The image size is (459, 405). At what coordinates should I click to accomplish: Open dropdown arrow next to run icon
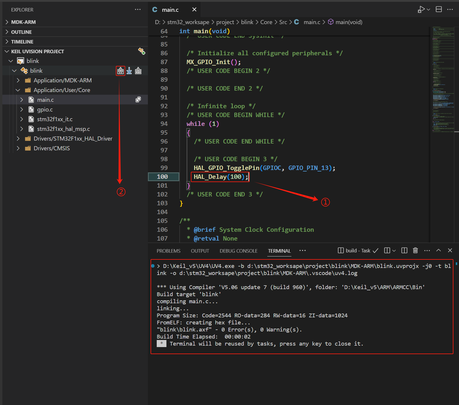pos(428,9)
